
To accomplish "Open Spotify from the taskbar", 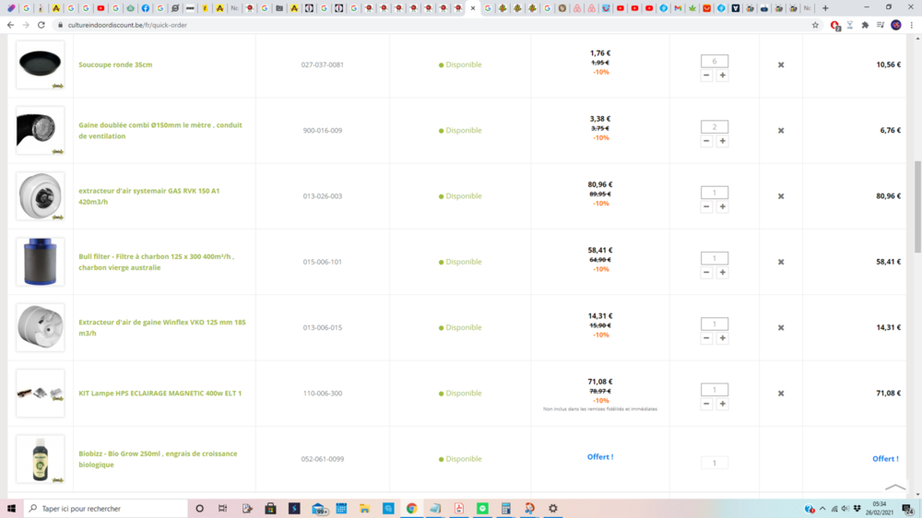I will (482, 509).
